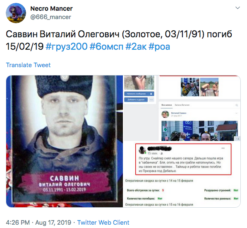Open the camouflage group photo thumbnail
Screen dimensions: 247x228
[190, 87]
